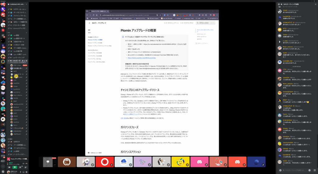Open tab search chevron in shared browser
The width and height of the screenshot is (318, 174).
coord(87,12)
